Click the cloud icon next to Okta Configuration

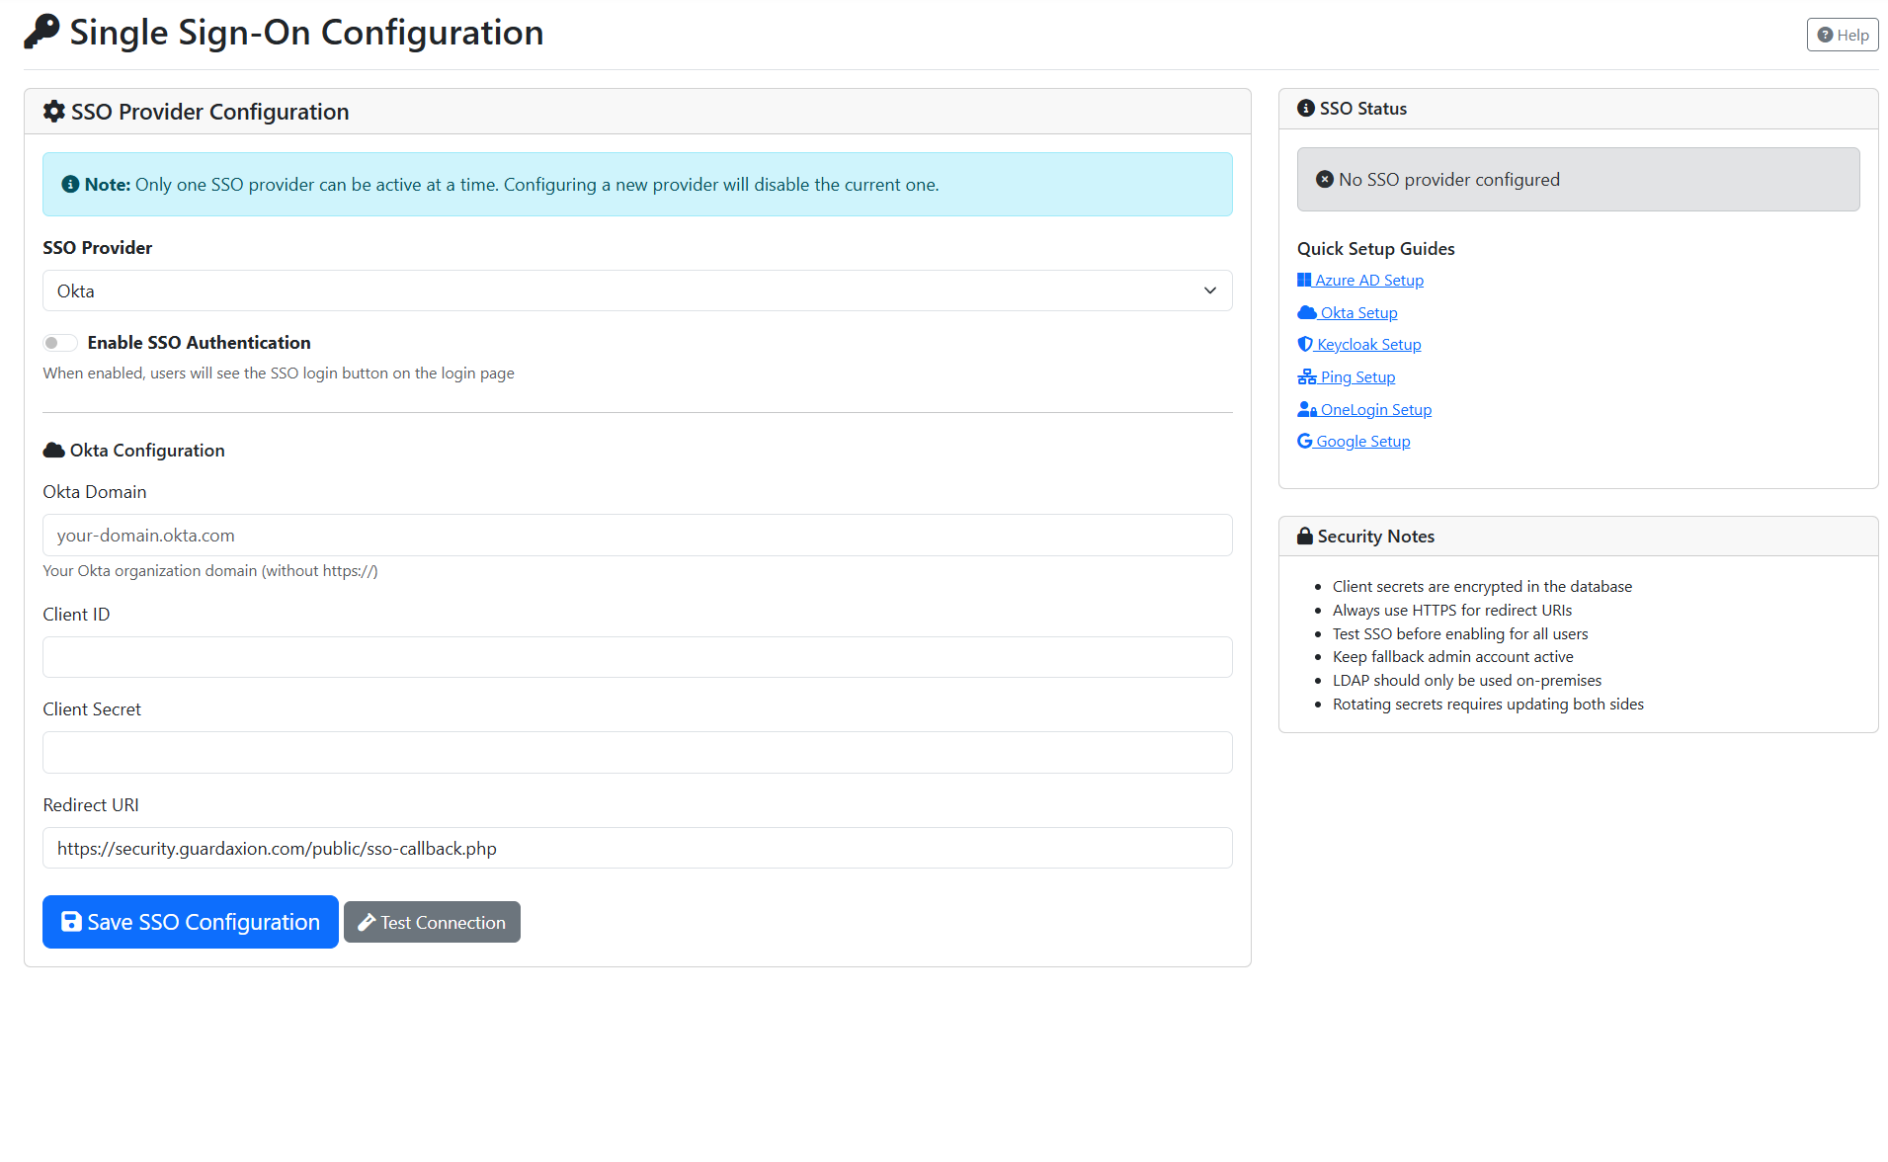[53, 450]
